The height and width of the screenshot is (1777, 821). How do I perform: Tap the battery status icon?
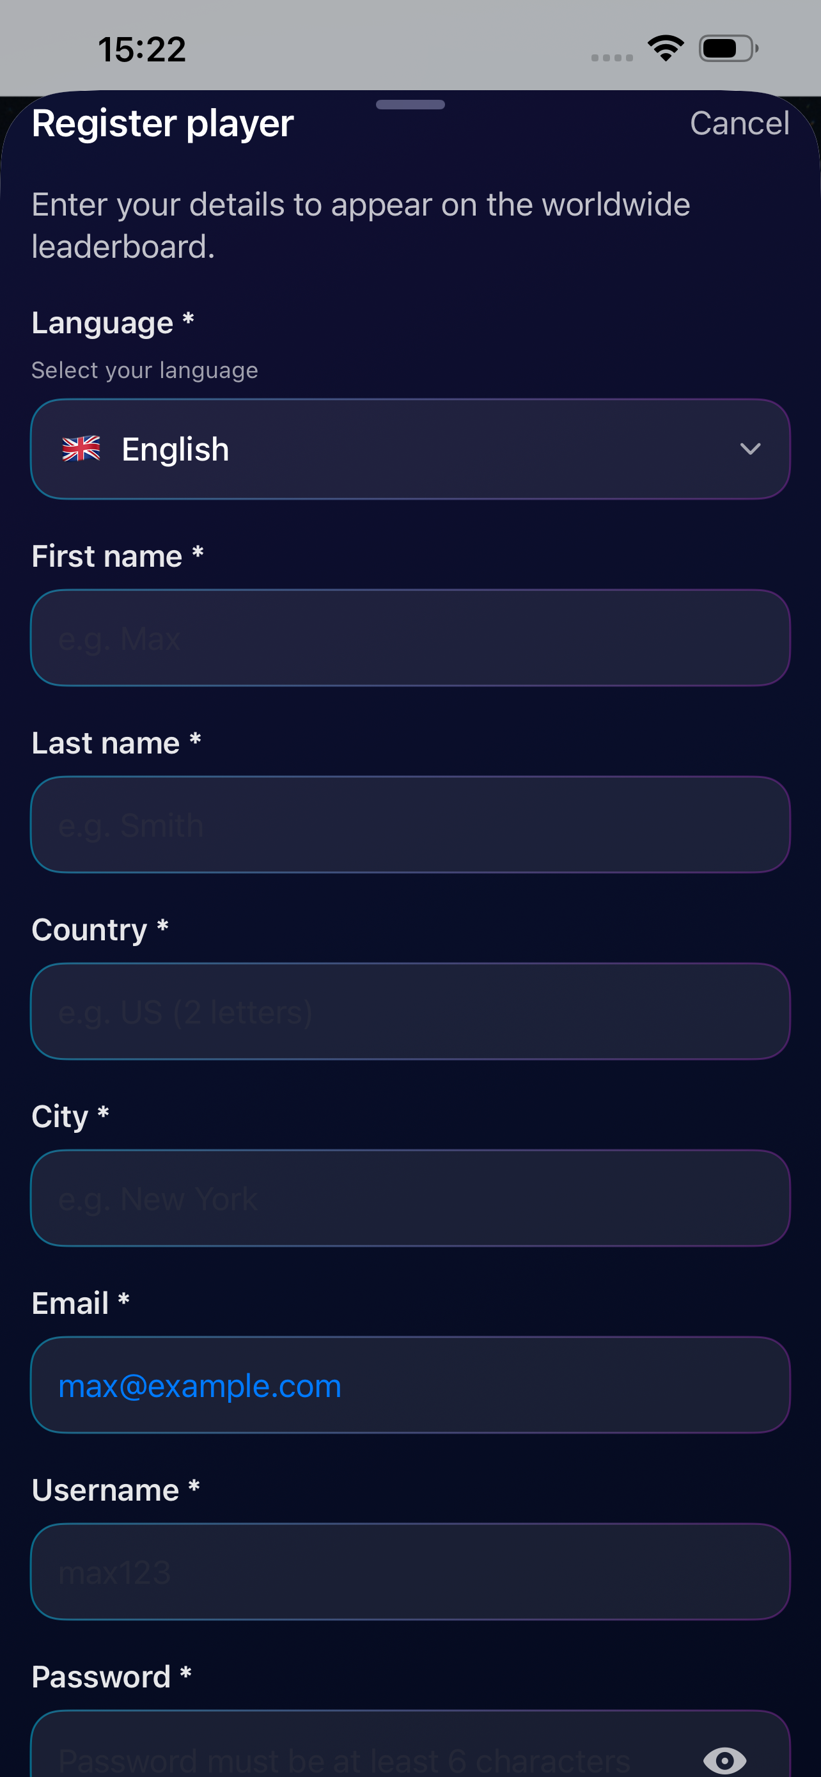tap(728, 48)
